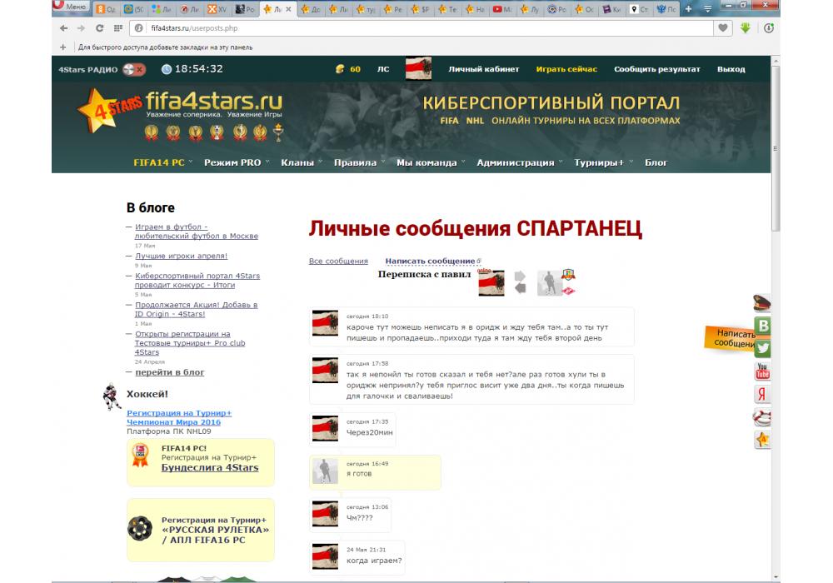The height and width of the screenshot is (583, 833).
Task: Click Играть сейчас link
Action: (x=566, y=69)
